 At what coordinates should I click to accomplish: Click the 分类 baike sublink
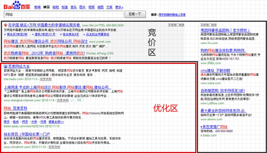[x=34, y=122]
